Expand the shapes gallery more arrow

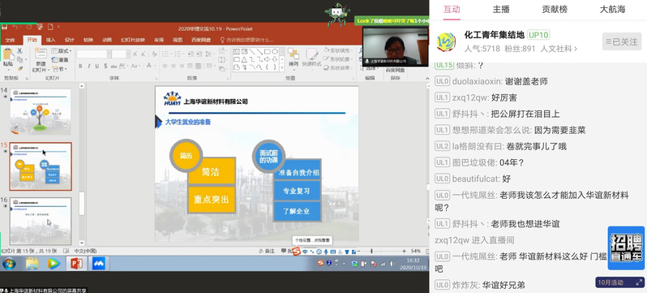click(x=282, y=67)
